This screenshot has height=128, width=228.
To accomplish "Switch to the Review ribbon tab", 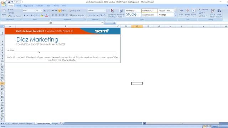I will coord(56,6).
